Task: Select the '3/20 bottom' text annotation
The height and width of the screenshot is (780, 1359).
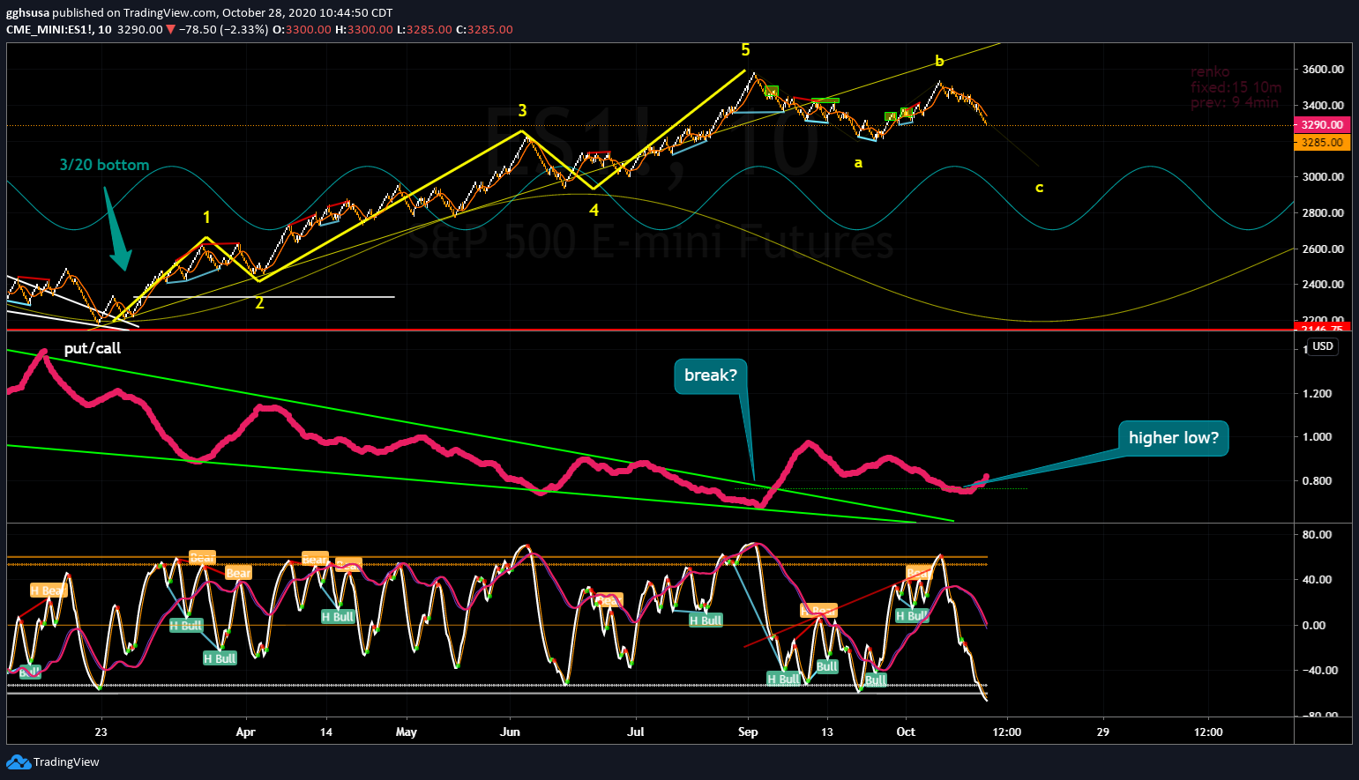Action: coord(104,165)
